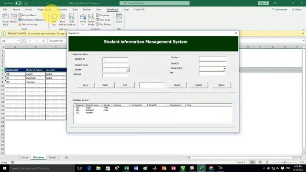Click Run Dialog in ribbon
Viewport: 306px width, 172px height.
(x=103, y=24)
